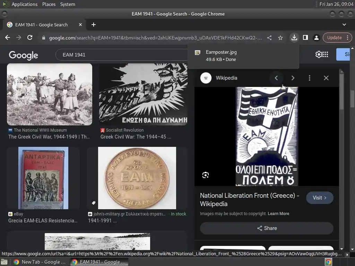Image resolution: width=355 pixels, height=266 pixels.
Task: Open the Socialist Revolution poster thumbnail
Action: pyautogui.click(x=143, y=94)
